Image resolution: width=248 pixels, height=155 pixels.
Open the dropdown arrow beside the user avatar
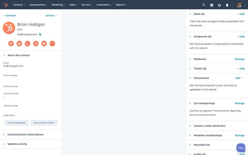point(245,5)
